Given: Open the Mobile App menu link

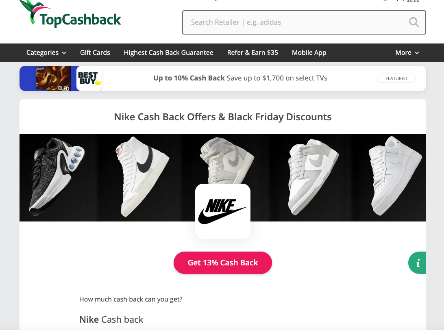Looking at the screenshot, I should [309, 52].
